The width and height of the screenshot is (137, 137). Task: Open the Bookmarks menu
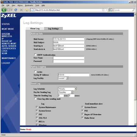tap(29, 5)
